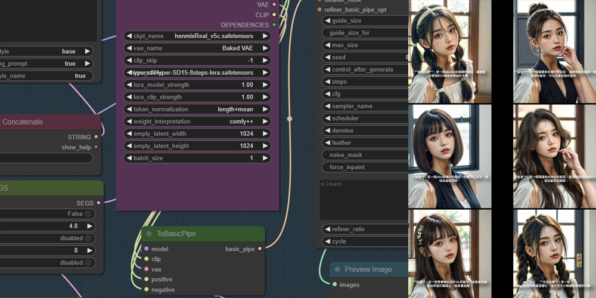The image size is (596, 298).
Task: Click empty_latent_width value 1024
Action: (247, 134)
